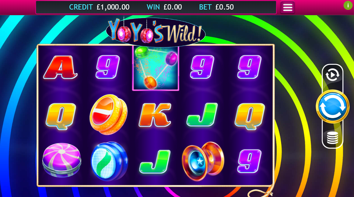Click the pink swirl yoyo symbol

61,160
